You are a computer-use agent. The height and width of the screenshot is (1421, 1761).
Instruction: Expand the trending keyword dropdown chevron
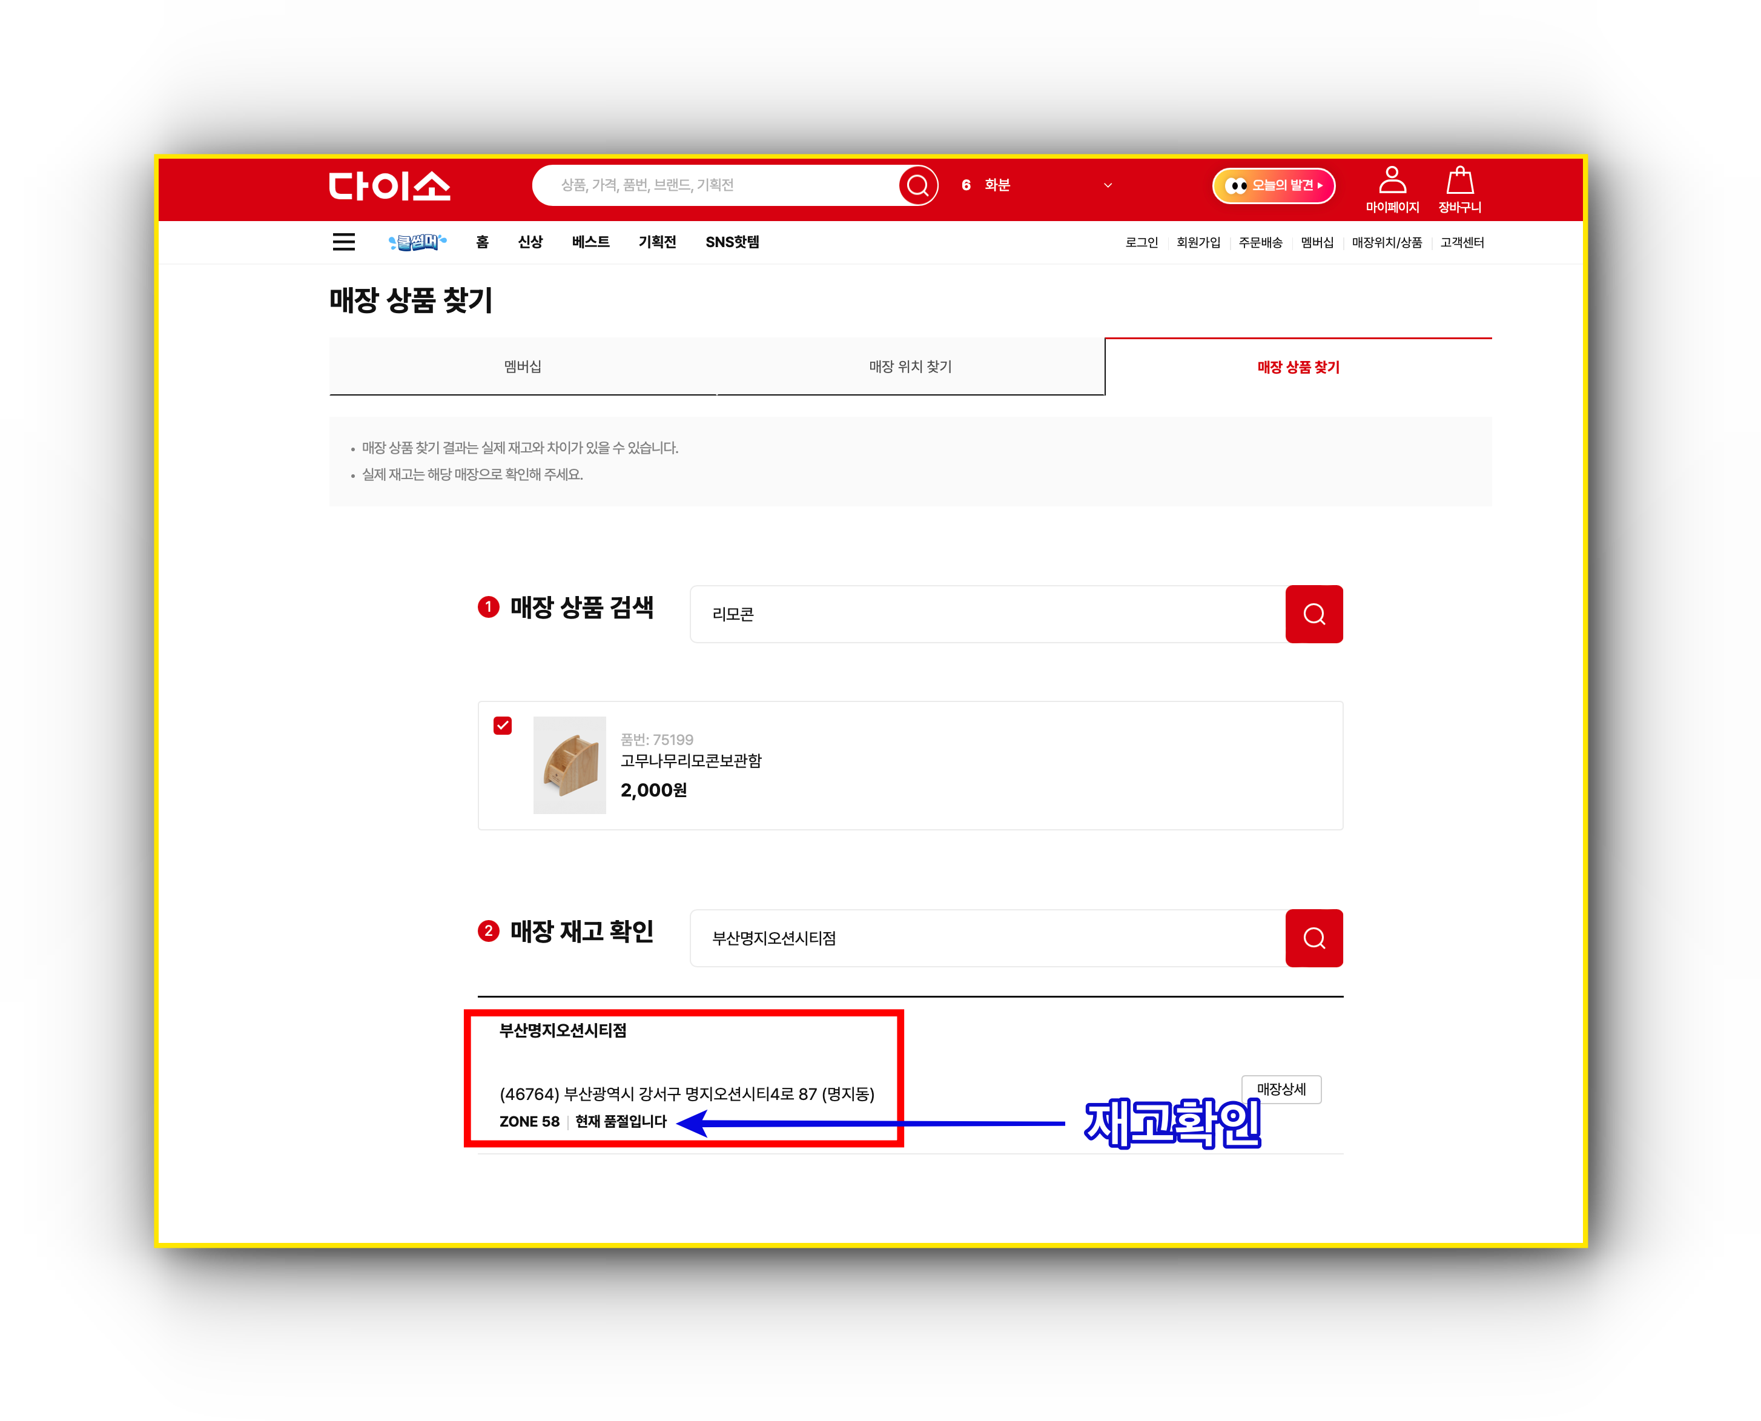[1108, 186]
